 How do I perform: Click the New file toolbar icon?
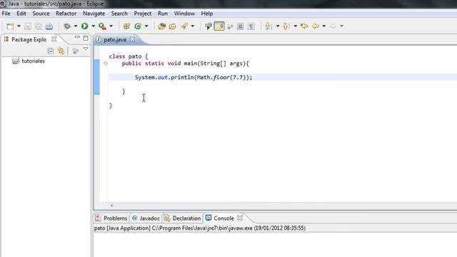(10, 26)
